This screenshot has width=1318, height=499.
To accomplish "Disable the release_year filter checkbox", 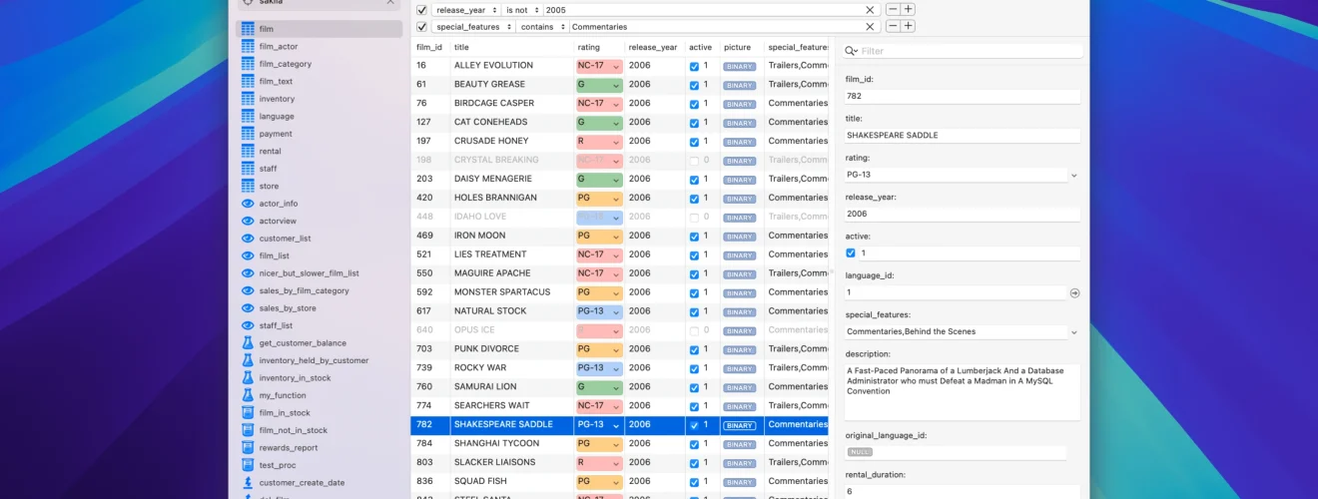I will (421, 9).
